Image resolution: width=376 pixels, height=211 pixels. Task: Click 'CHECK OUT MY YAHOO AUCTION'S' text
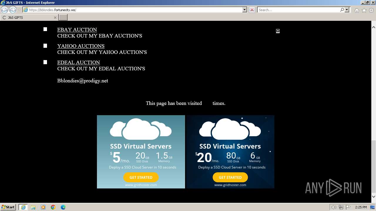pyautogui.click(x=102, y=52)
